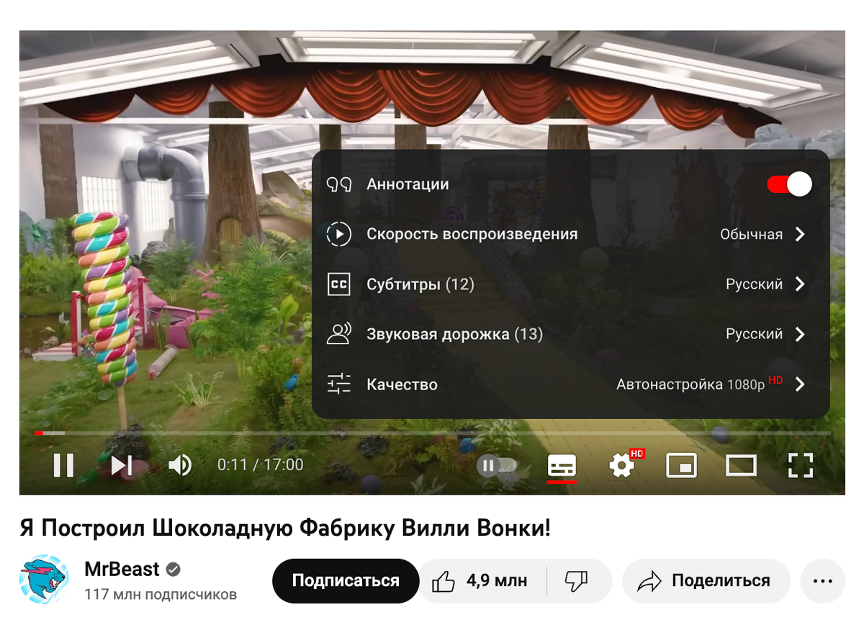Image resolution: width=864 pixels, height=643 pixels.
Task: Open Скорость воспроизведения menu item
Action: click(x=570, y=234)
